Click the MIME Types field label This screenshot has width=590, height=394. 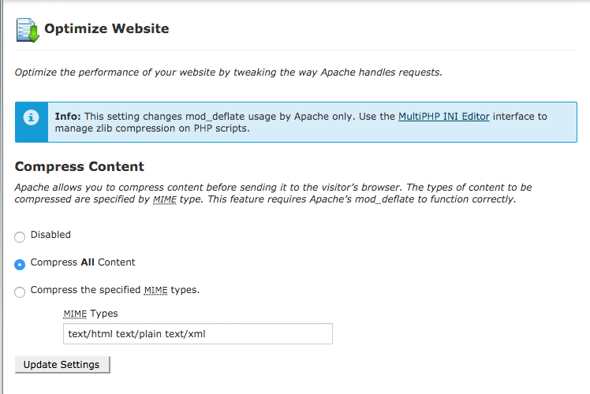tap(90, 314)
